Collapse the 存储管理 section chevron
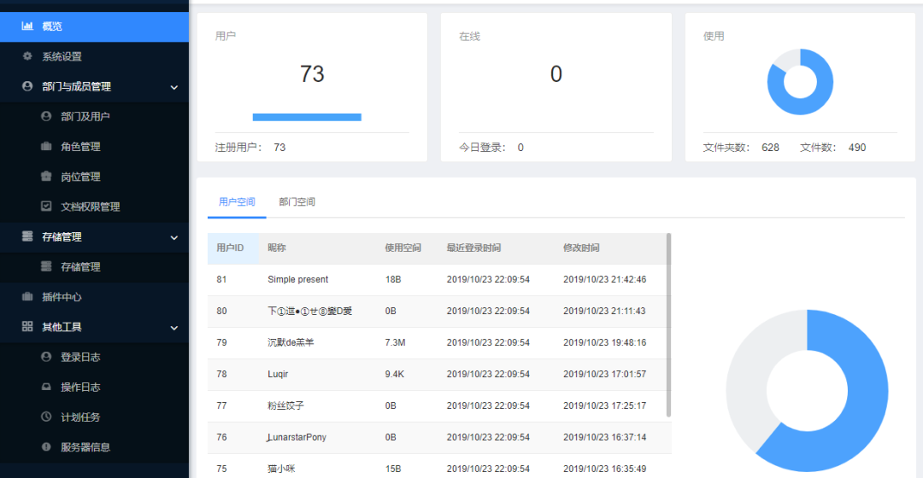Image resolution: width=923 pixels, height=478 pixels. pos(173,237)
